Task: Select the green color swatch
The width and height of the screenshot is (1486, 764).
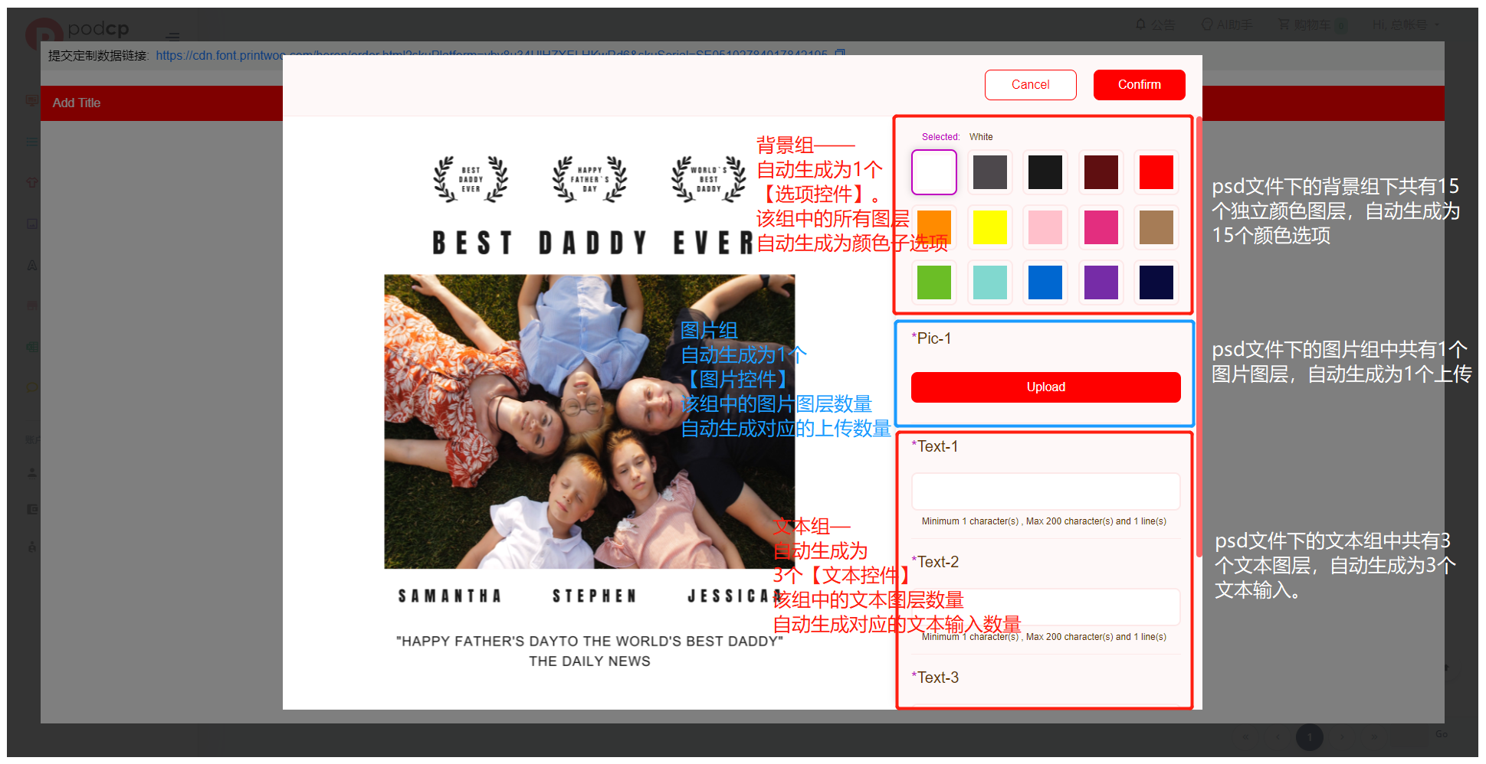Action: click(x=933, y=282)
